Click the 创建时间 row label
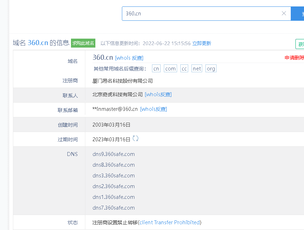 pyautogui.click(x=67, y=125)
